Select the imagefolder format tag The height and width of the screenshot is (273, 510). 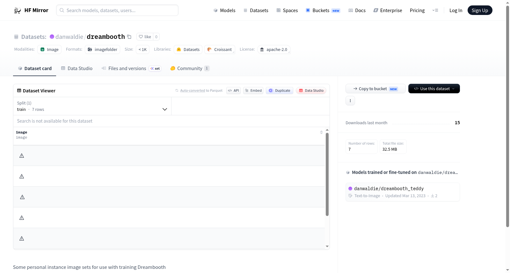pos(103,49)
